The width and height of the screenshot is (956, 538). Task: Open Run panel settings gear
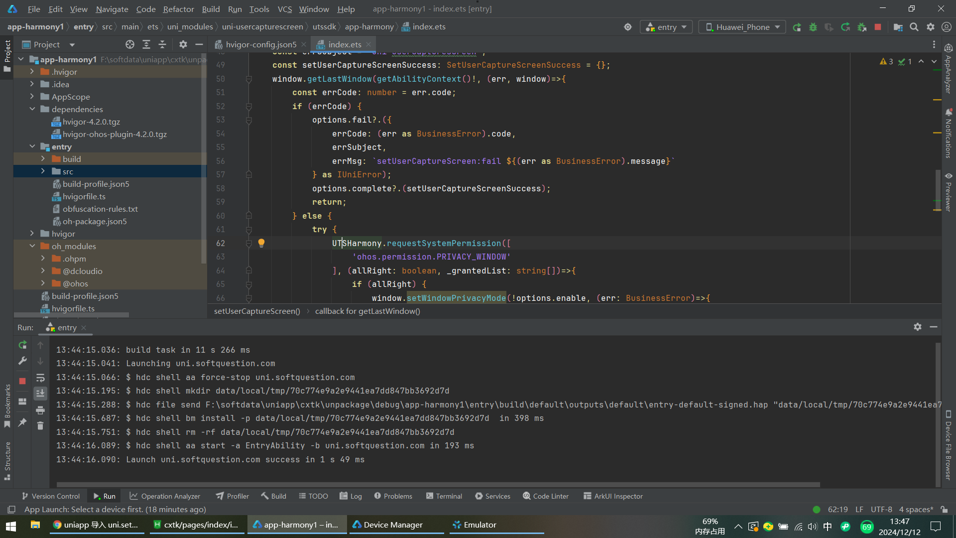pos(918,327)
